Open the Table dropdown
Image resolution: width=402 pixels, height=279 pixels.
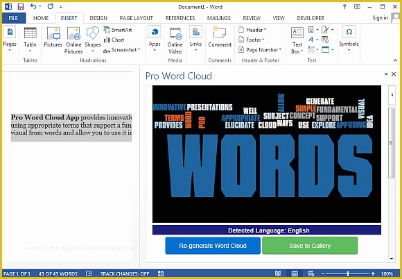(x=30, y=39)
